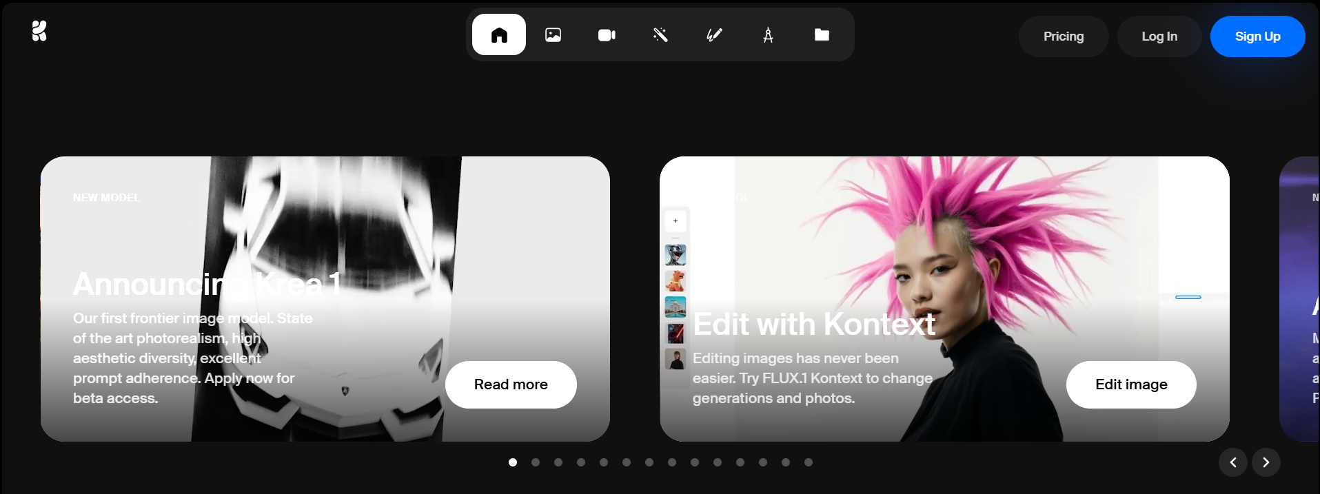Open the brush Edit icon
Image resolution: width=1320 pixels, height=494 pixels.
pyautogui.click(x=714, y=34)
